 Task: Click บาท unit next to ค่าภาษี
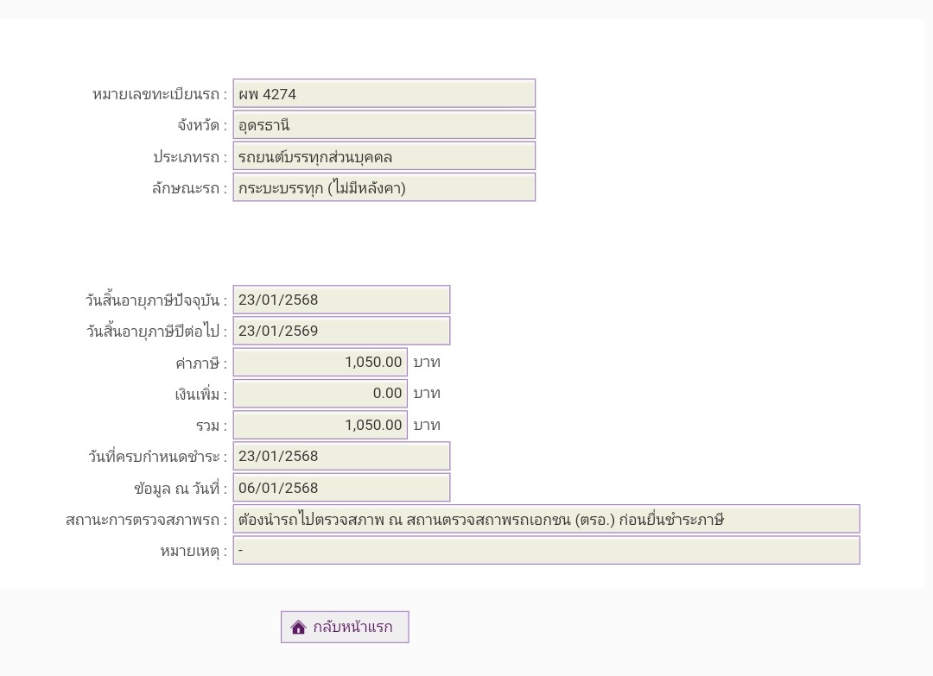coord(427,362)
